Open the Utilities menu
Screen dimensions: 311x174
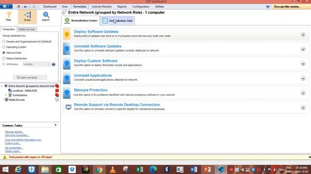159,6
